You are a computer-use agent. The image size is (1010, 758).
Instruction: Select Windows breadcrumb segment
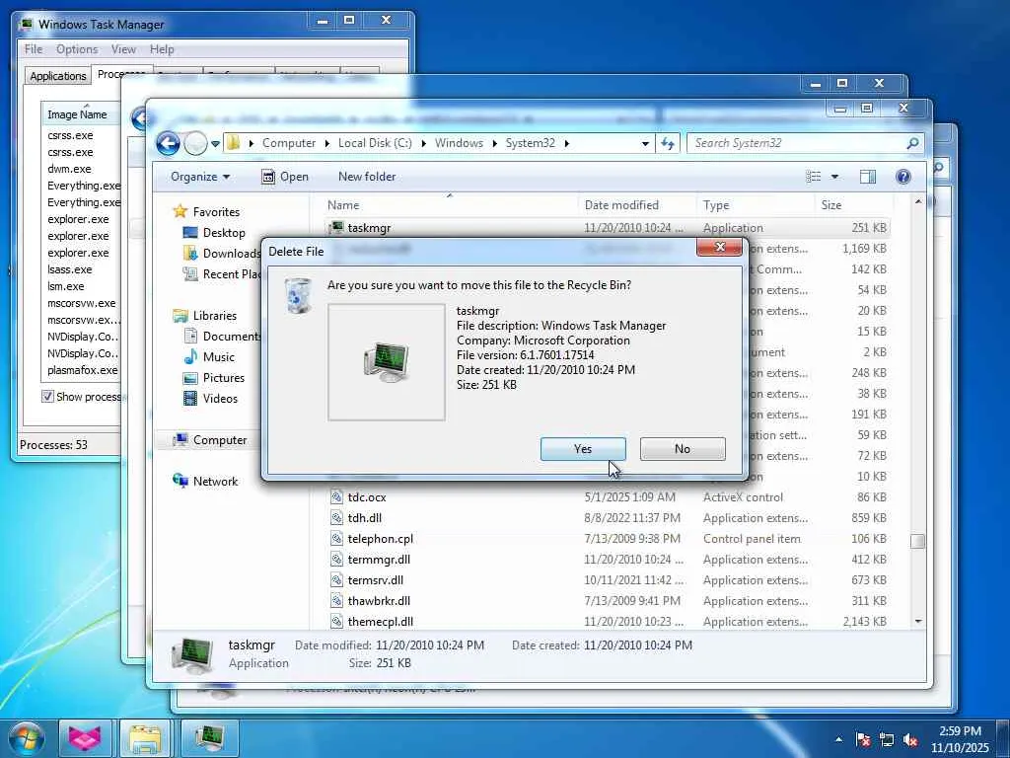pos(459,143)
